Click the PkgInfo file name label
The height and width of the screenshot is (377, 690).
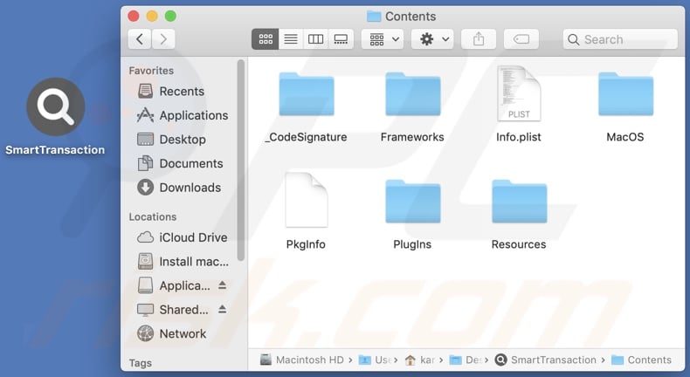(306, 244)
